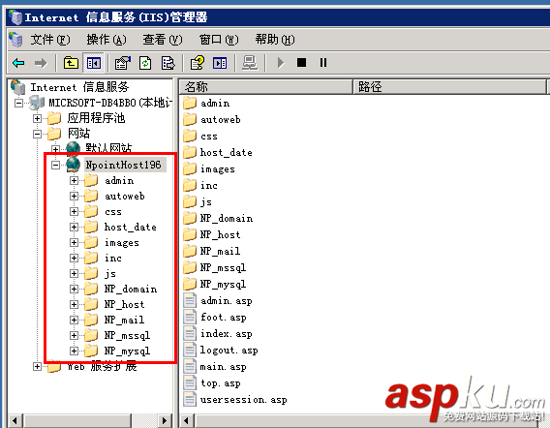Image resolution: width=550 pixels, height=428 pixels.
Task: Select NP_mssql folder in the list pane
Action: pyautogui.click(x=223, y=267)
